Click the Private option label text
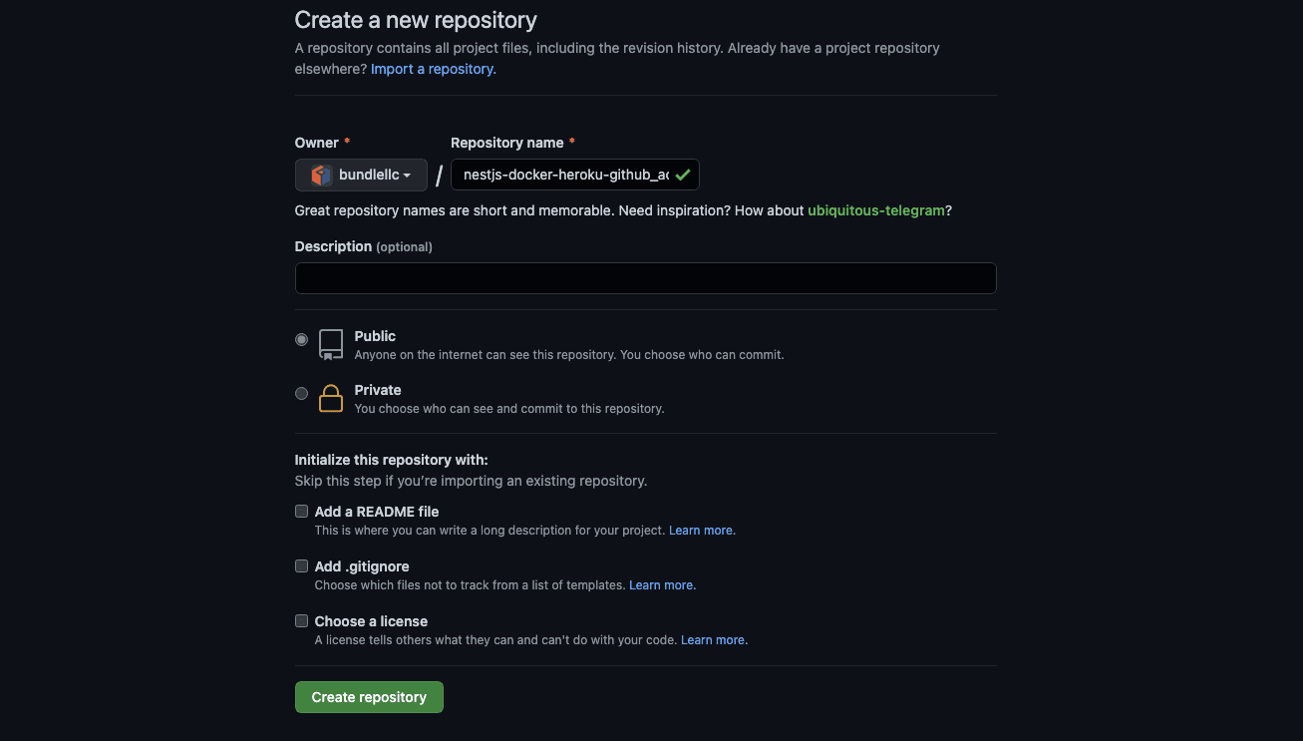This screenshot has width=1303, height=741. (378, 390)
